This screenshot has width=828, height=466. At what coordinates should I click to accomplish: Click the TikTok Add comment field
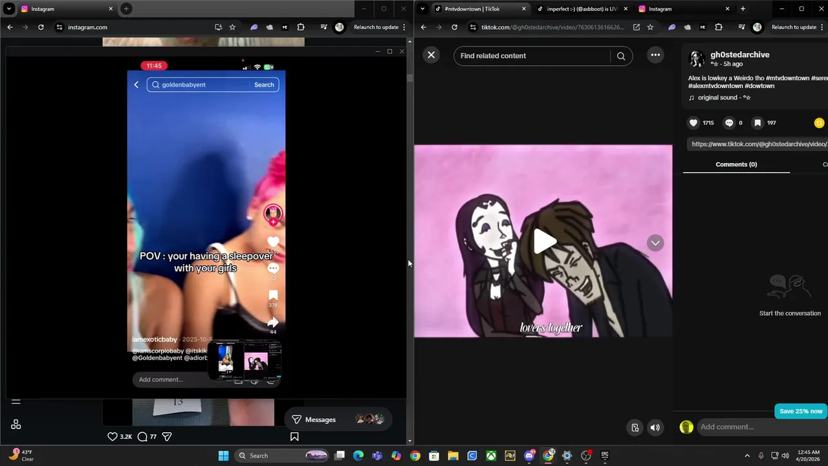[762, 427]
